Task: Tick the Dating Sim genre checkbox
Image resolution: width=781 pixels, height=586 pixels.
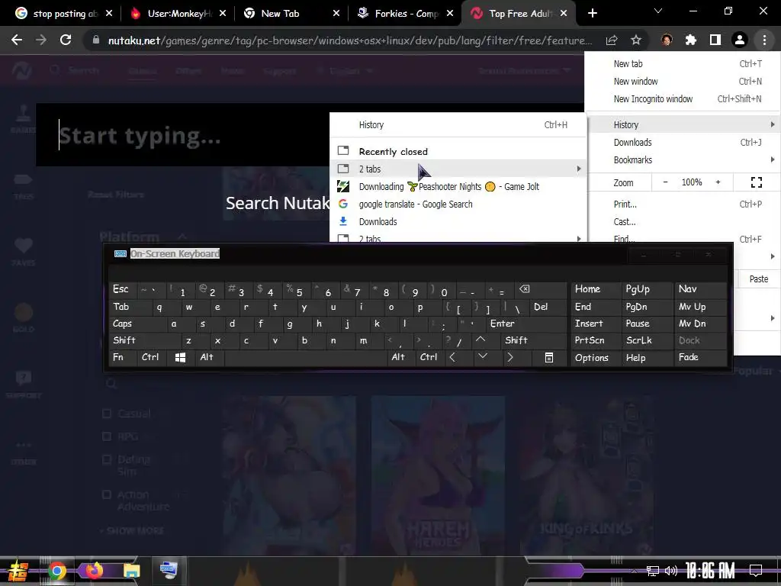Action: pos(106,459)
